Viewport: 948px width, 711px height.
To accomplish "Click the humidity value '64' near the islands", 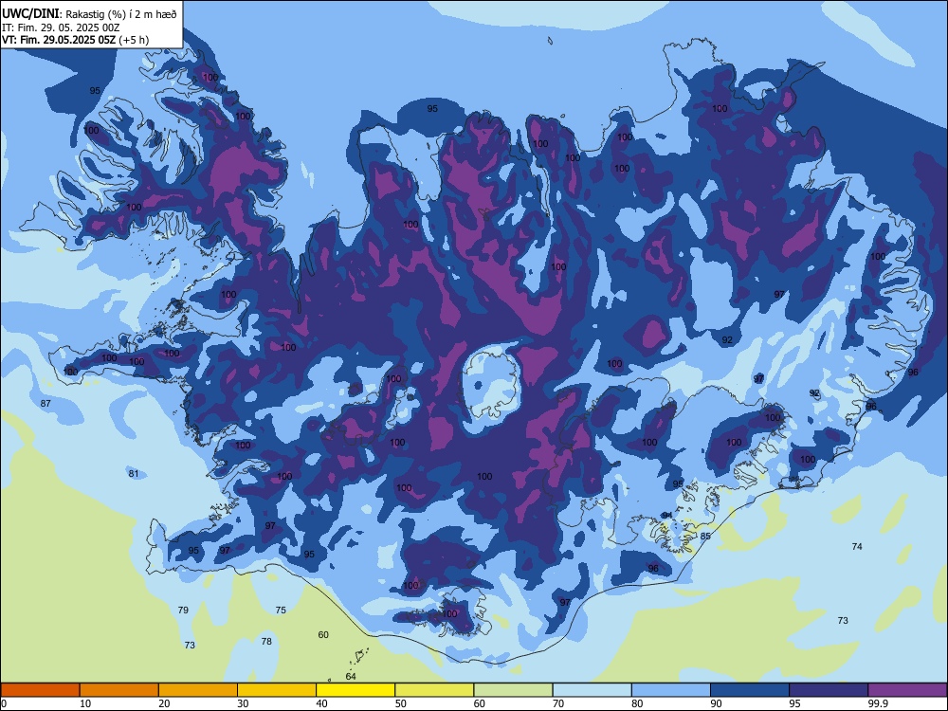I will pos(351,676).
